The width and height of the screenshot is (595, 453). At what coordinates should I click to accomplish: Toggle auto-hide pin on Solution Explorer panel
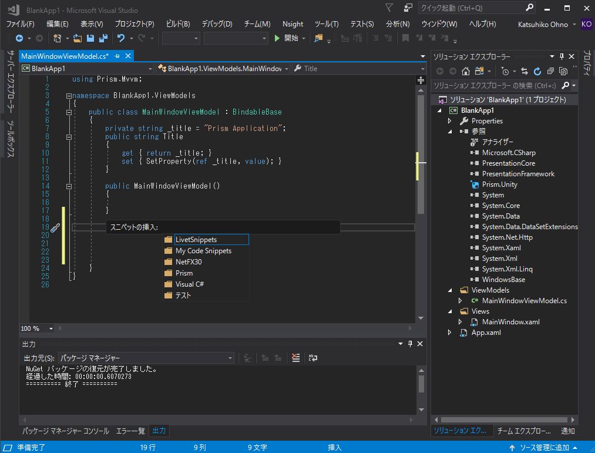point(562,56)
